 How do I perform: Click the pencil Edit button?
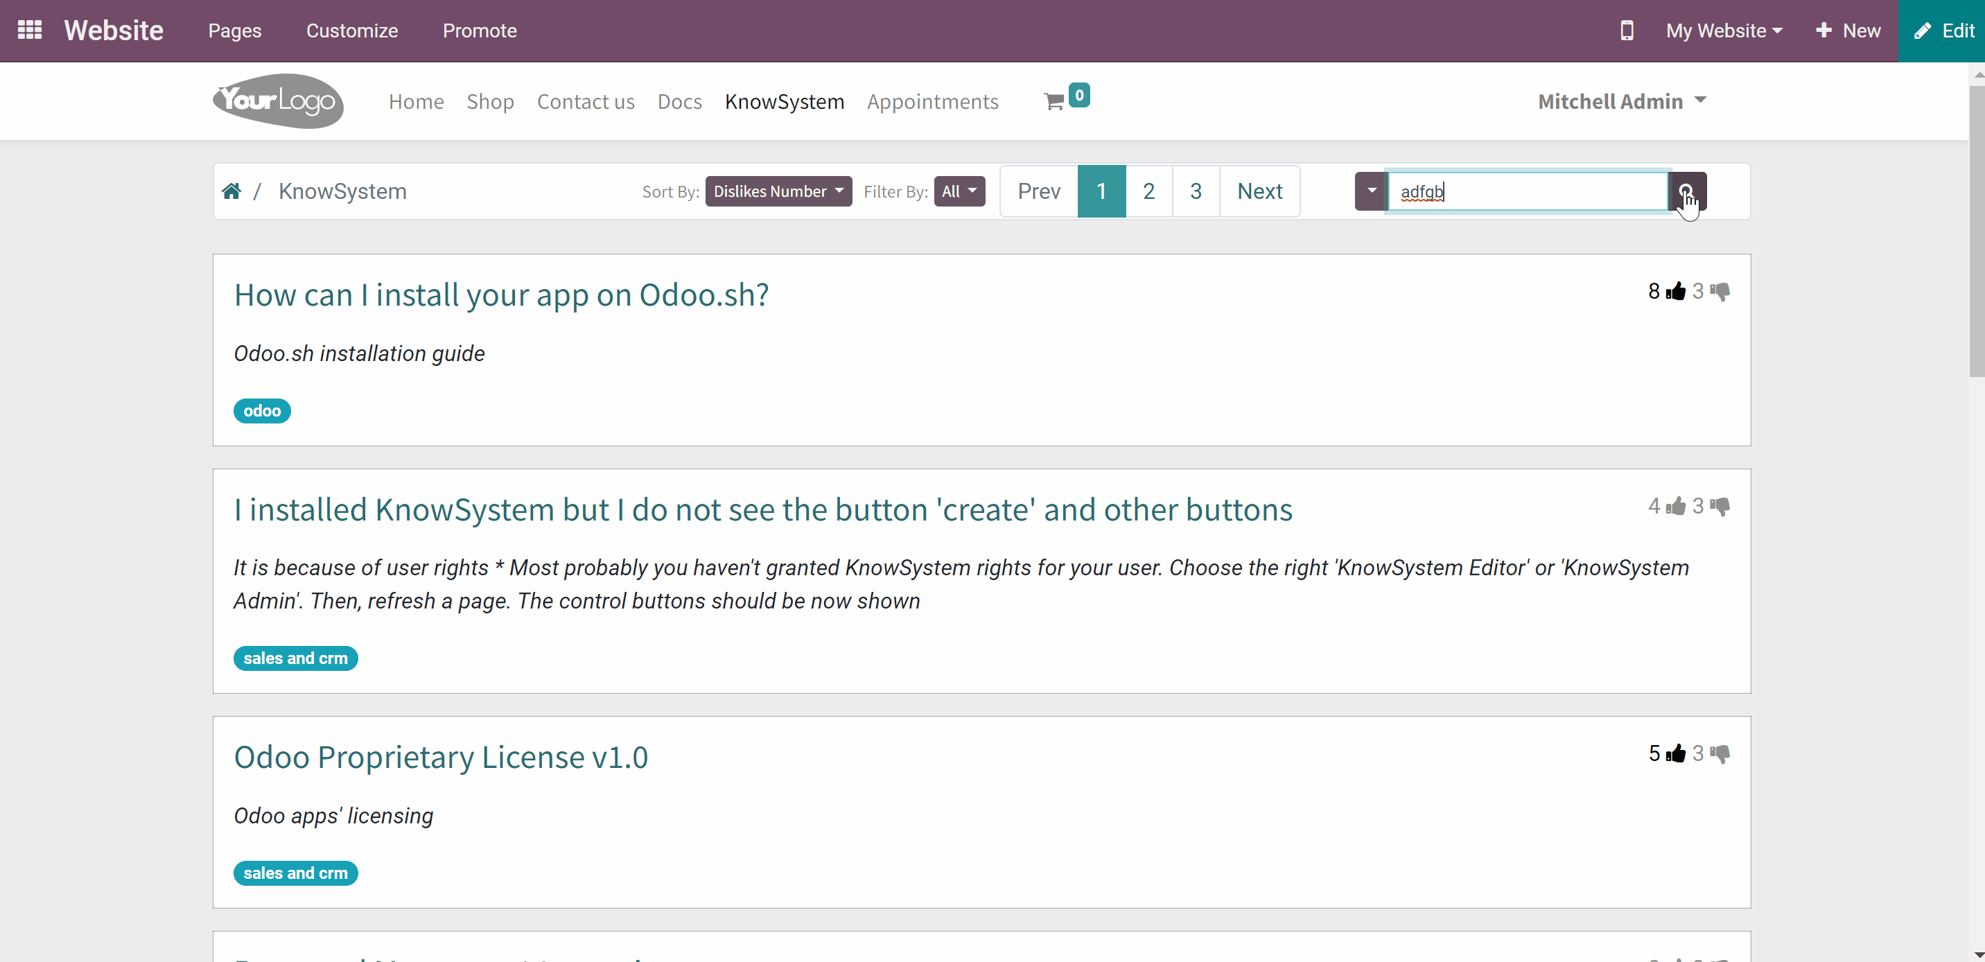click(1942, 30)
